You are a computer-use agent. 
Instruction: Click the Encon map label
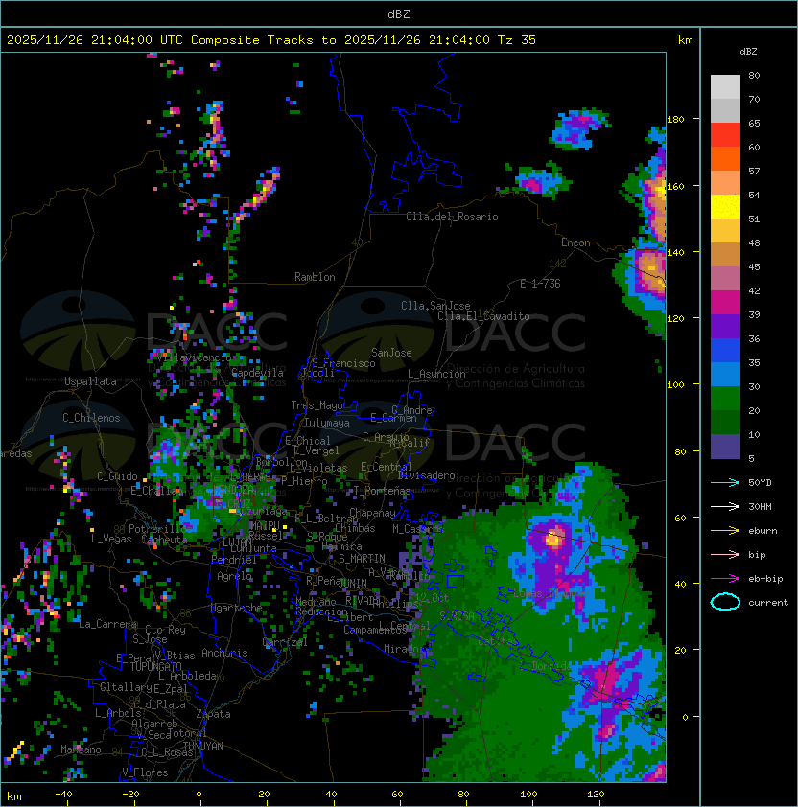575,242
